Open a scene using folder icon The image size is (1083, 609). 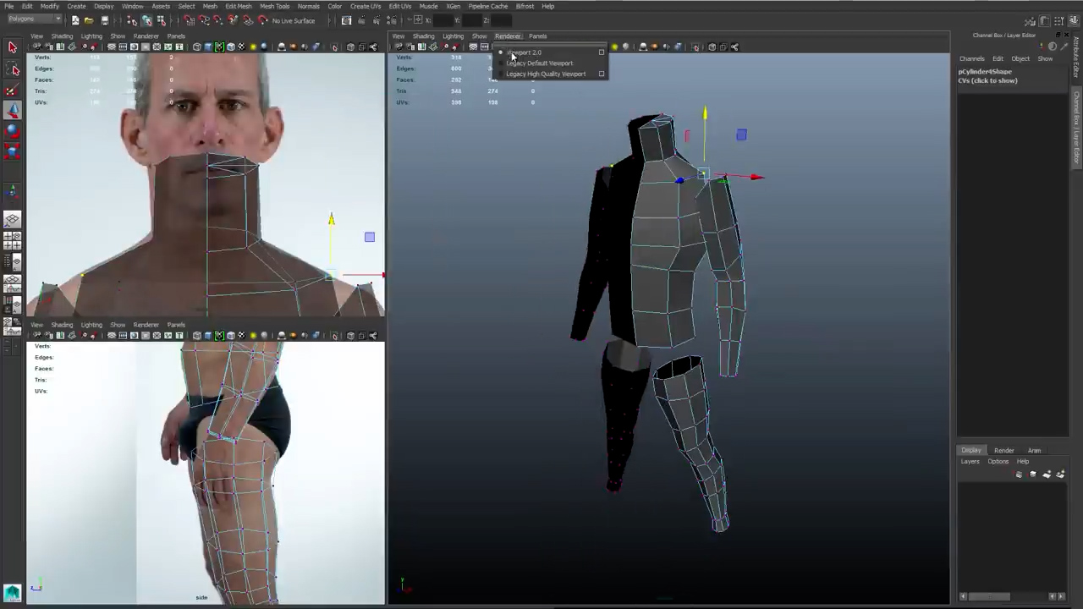click(x=89, y=20)
